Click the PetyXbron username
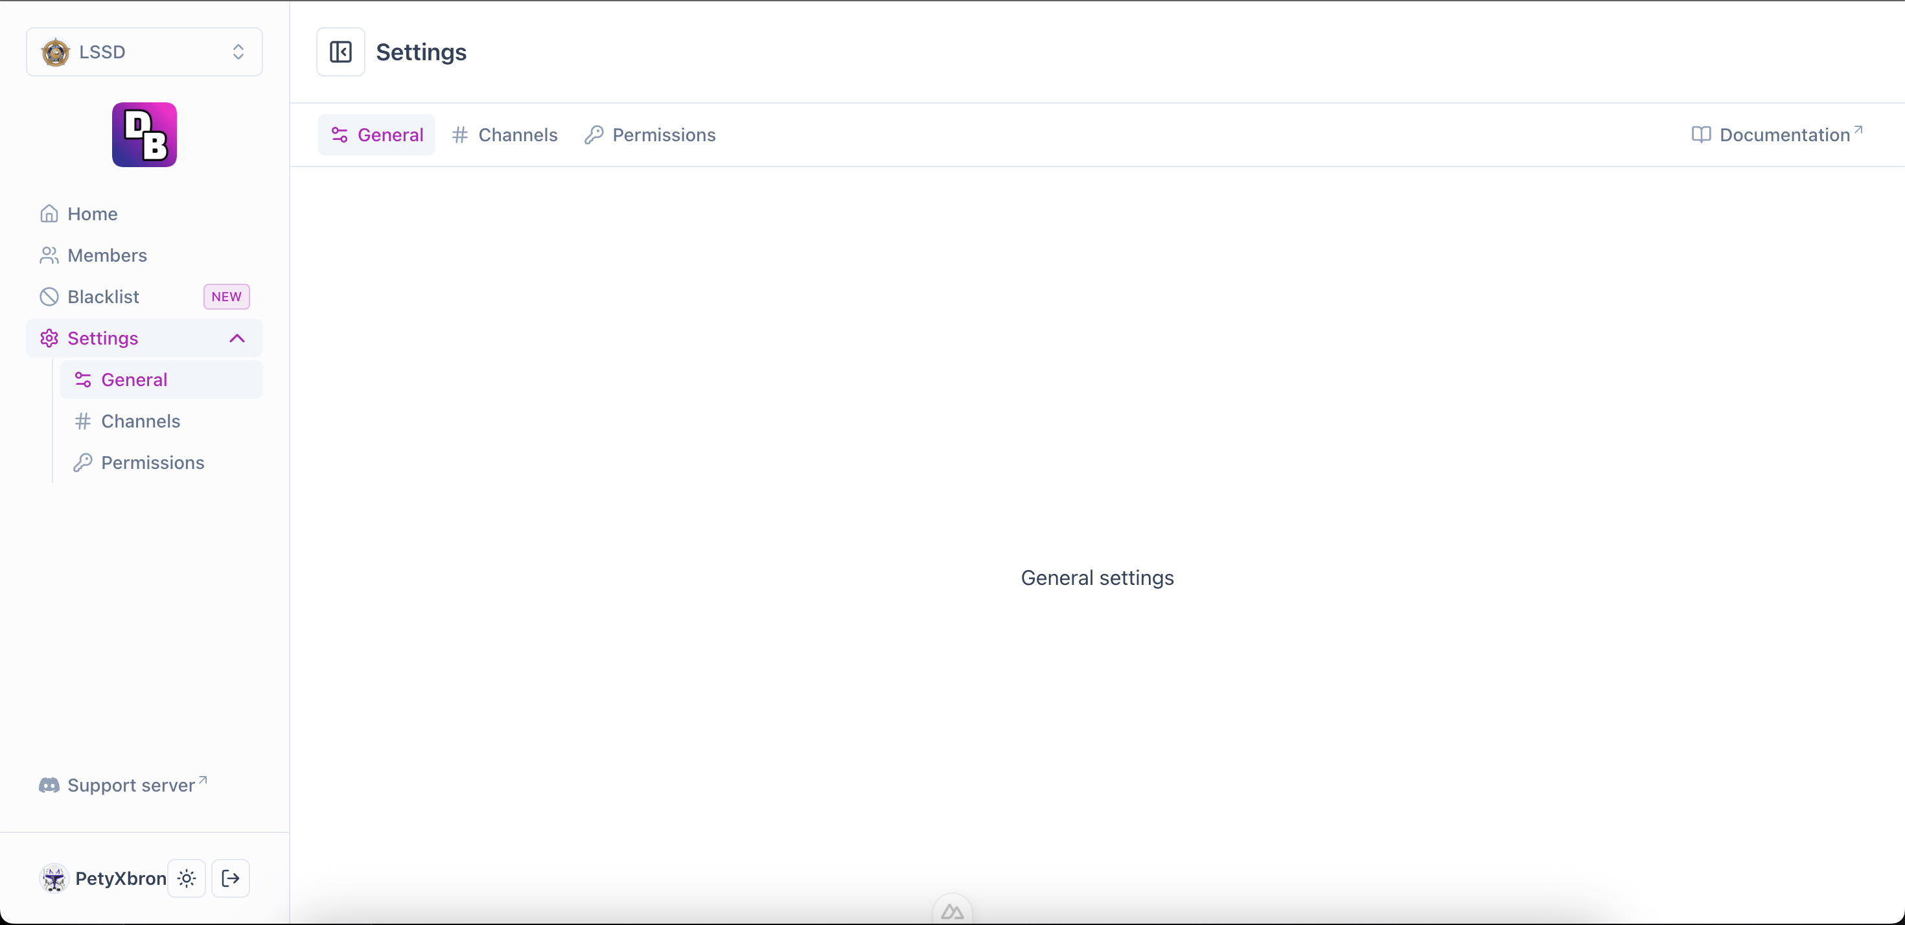The height and width of the screenshot is (925, 1905). pos(121,878)
